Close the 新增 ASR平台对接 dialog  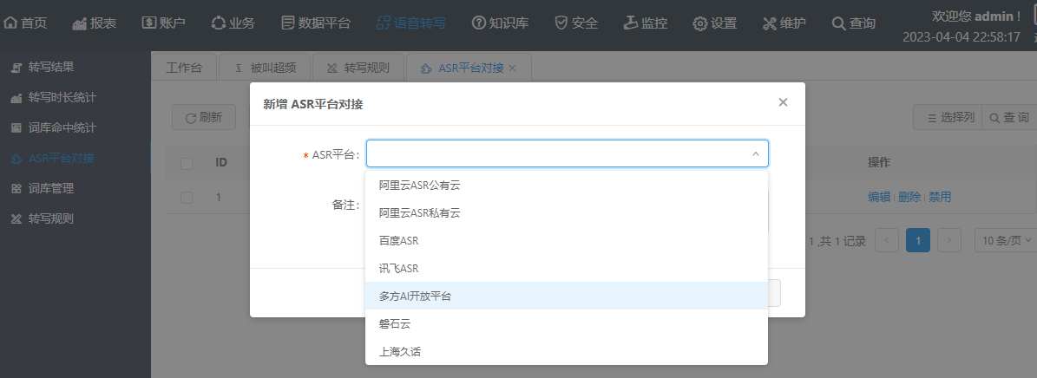click(x=783, y=102)
